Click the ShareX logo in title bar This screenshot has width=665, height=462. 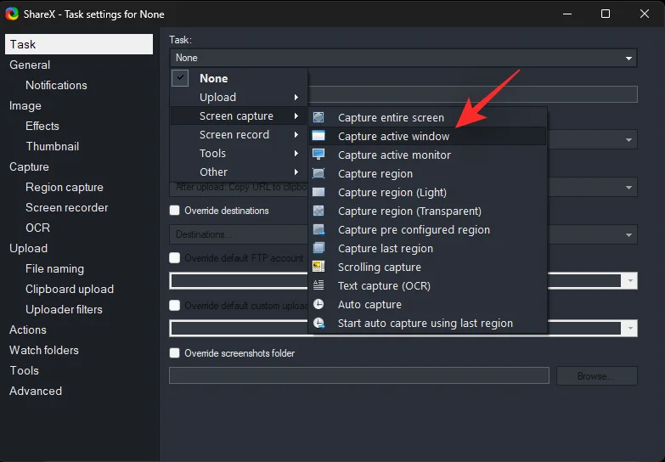11,14
